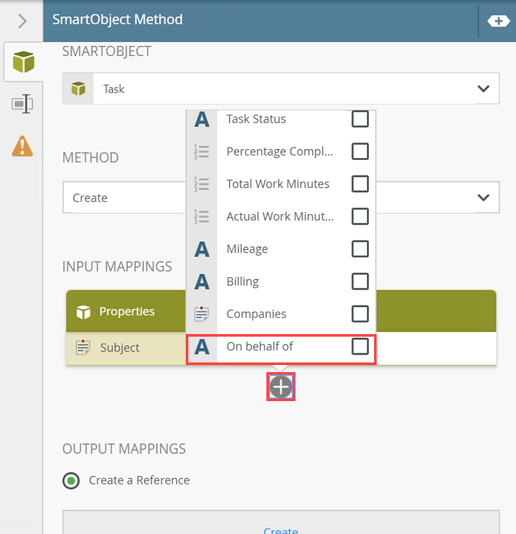Select the Mileage list entry
516x534 pixels.
[247, 249]
